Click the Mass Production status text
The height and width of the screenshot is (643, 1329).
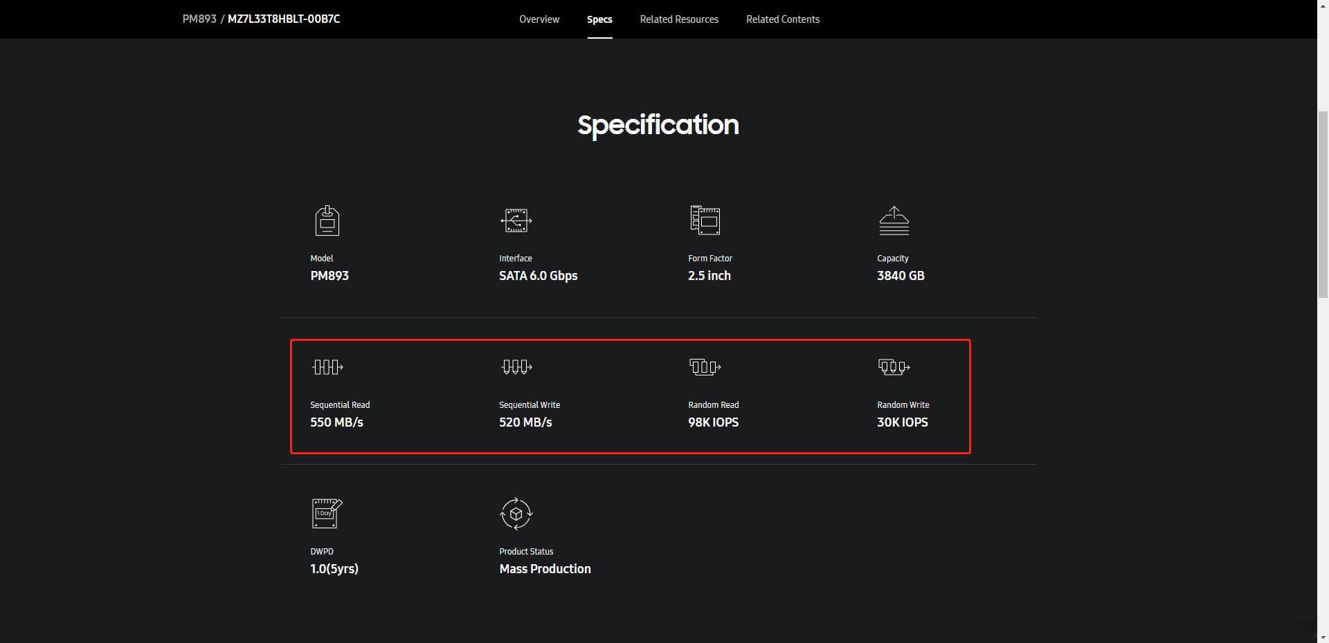tap(545, 569)
